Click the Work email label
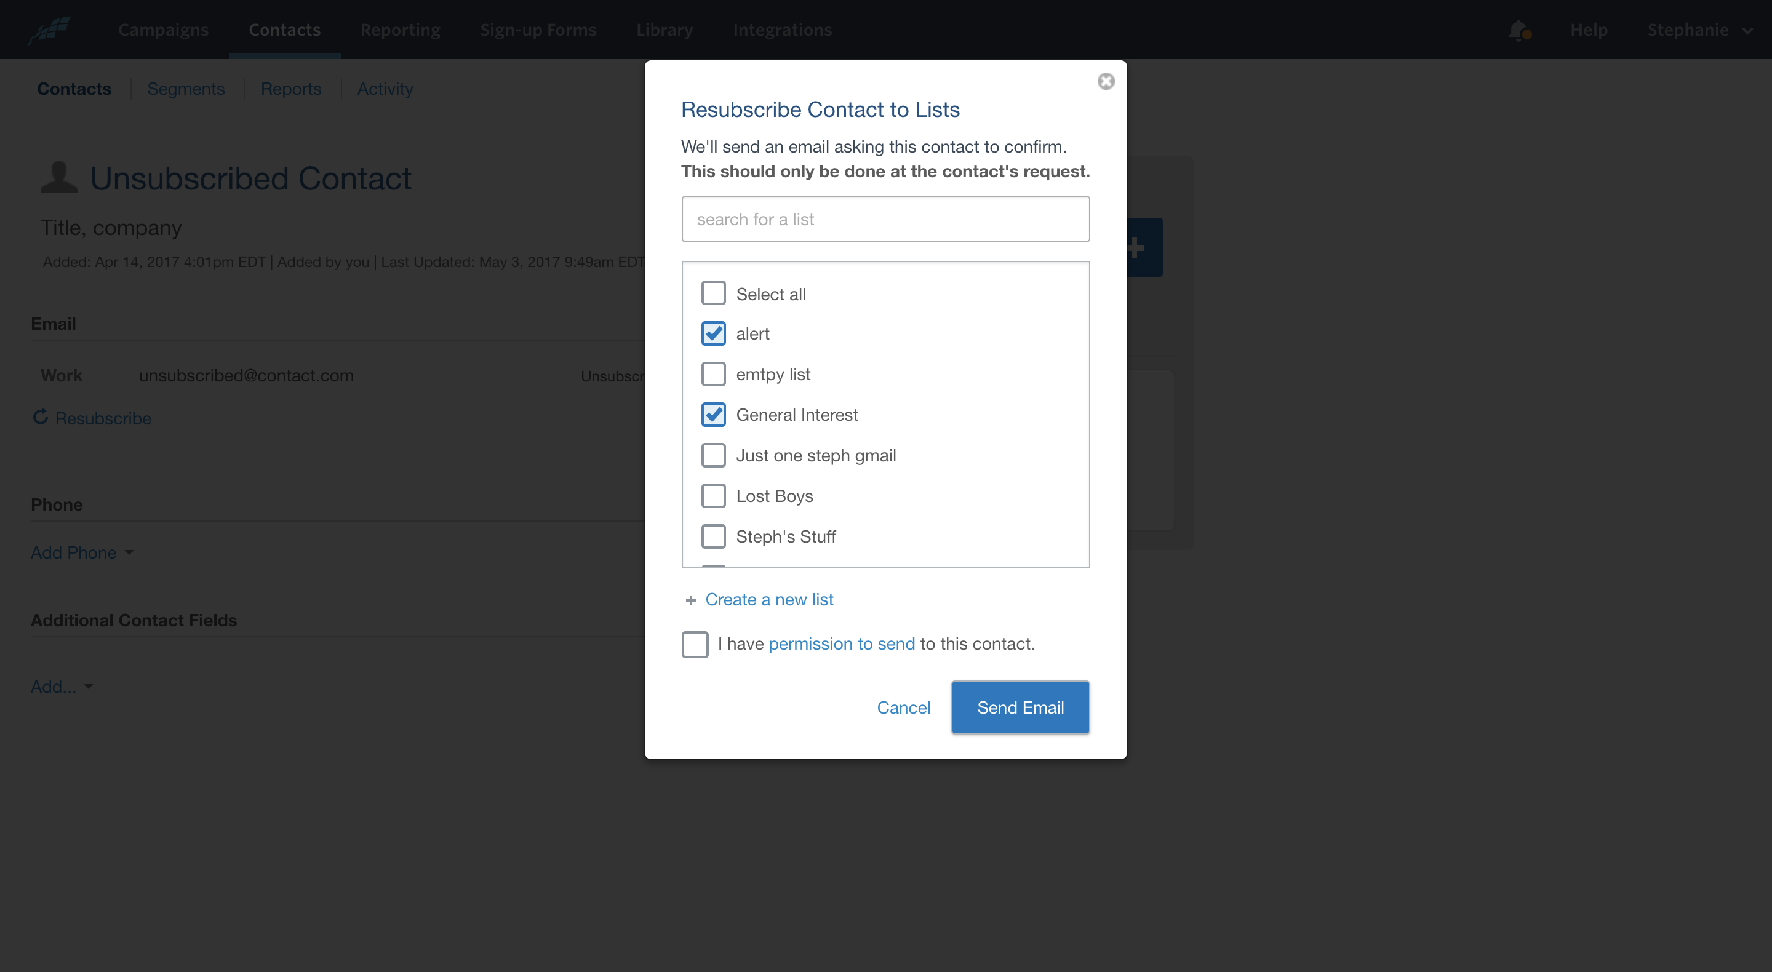 (x=62, y=376)
